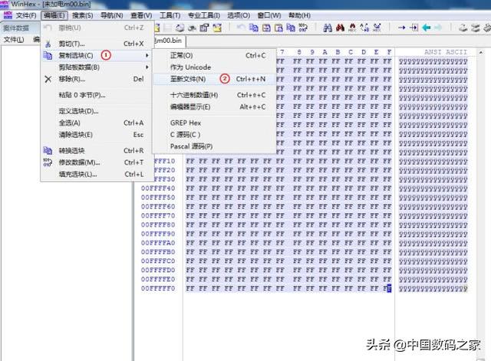Click 清除选块(E) menu entry

97,135
